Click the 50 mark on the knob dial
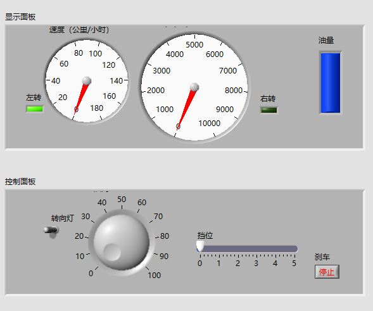 [x=122, y=200]
